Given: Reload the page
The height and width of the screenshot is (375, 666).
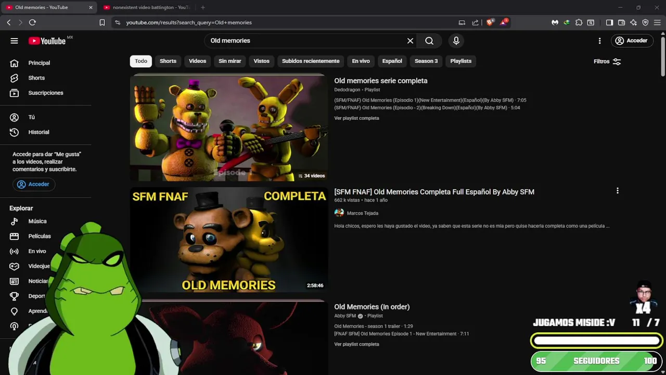Looking at the screenshot, I should click(x=32, y=22).
